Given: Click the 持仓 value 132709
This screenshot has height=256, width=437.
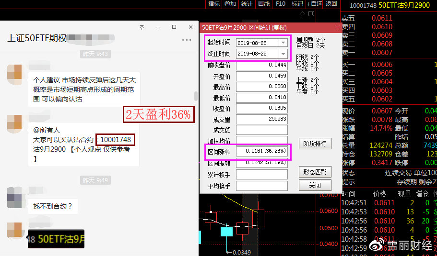Looking at the screenshot, I should pos(381,154).
